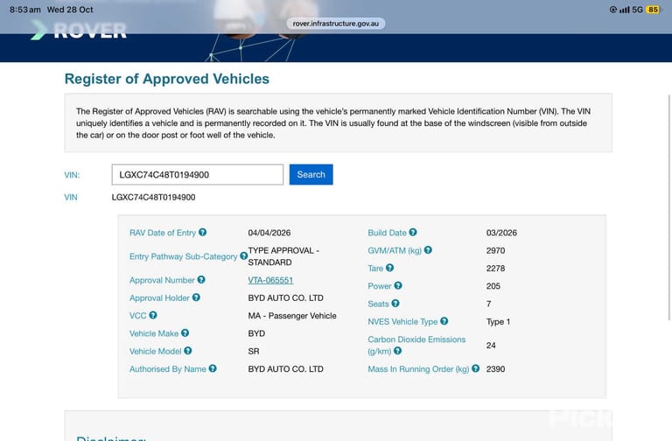Select the Tare value 2278
This screenshot has height=441, width=672.
tap(495, 269)
